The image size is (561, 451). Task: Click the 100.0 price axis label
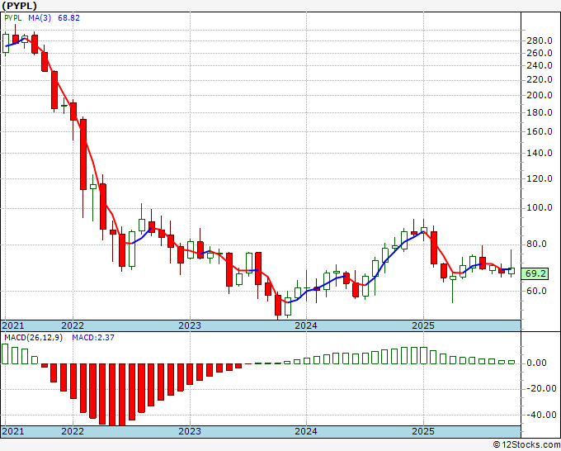pos(540,208)
